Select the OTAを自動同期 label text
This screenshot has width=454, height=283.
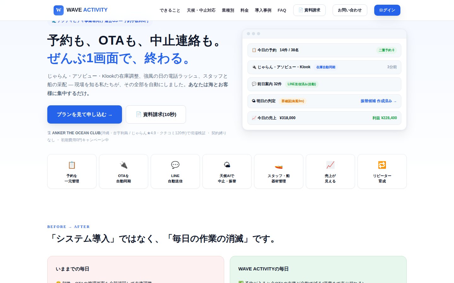(x=124, y=179)
